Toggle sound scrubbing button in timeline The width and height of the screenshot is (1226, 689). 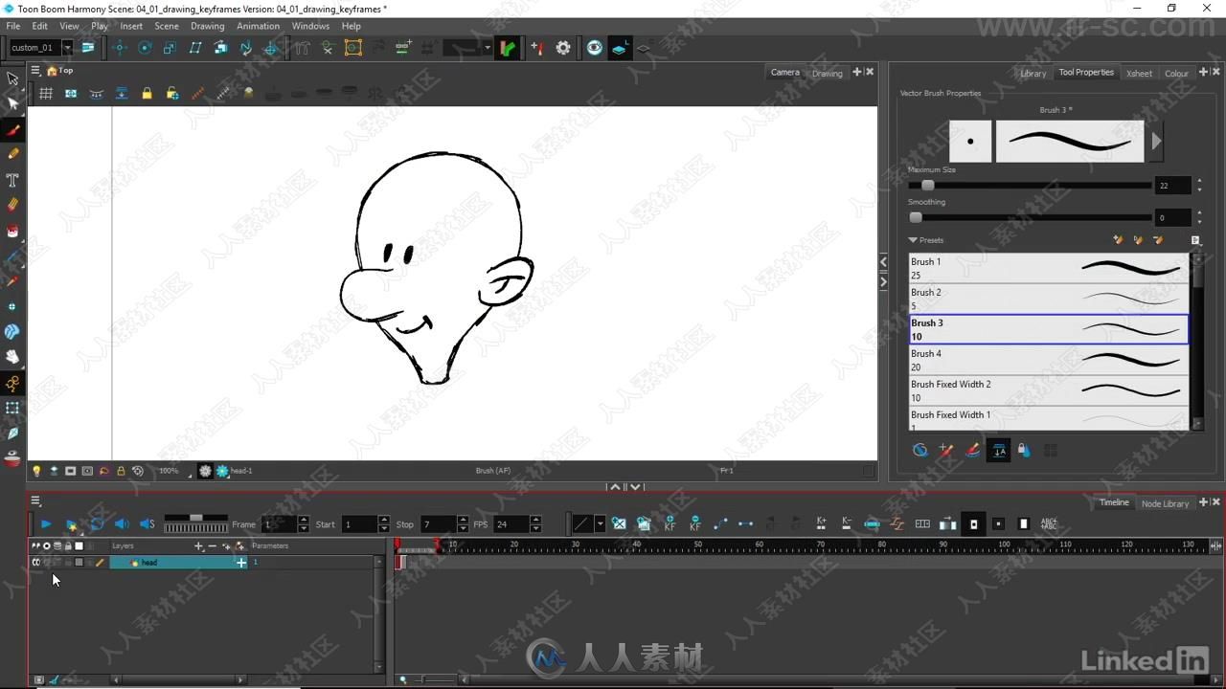[x=147, y=523]
